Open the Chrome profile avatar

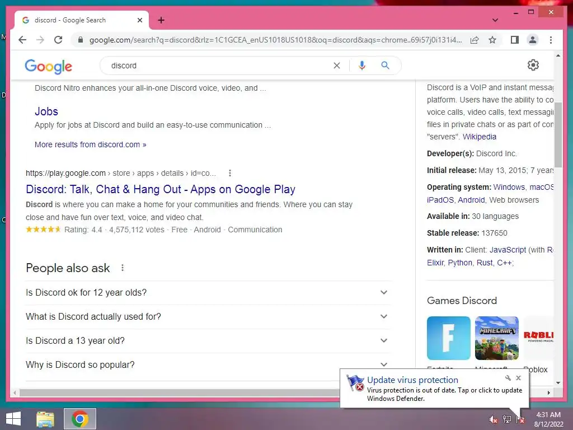533,40
